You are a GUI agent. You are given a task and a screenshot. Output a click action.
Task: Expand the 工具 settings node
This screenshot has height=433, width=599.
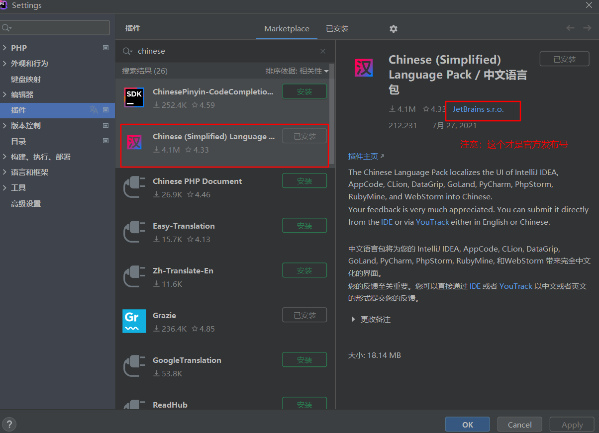[4, 187]
